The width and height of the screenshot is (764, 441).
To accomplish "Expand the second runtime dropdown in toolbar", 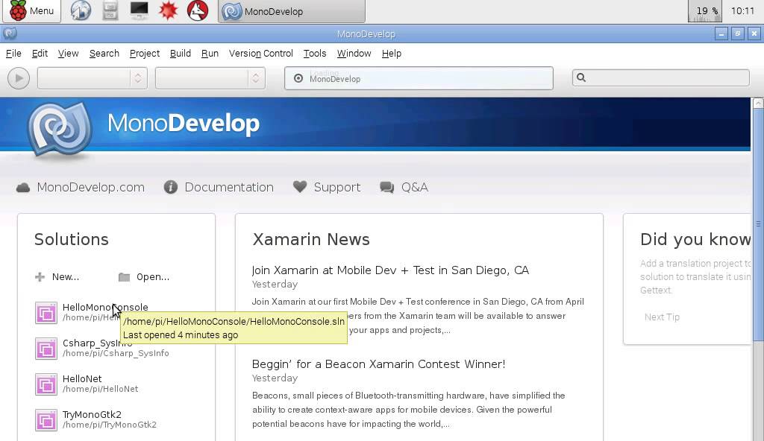I will click(210, 78).
